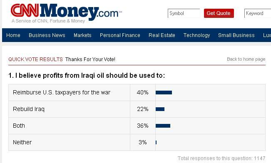Click the CNNMoney.com logo

point(66,12)
